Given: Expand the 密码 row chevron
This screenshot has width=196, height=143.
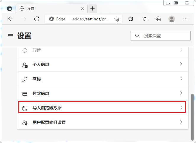Looking at the screenshot, I should [x=181, y=79].
